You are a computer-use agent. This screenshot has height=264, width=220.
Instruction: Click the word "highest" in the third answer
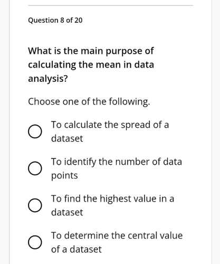pos(116,199)
